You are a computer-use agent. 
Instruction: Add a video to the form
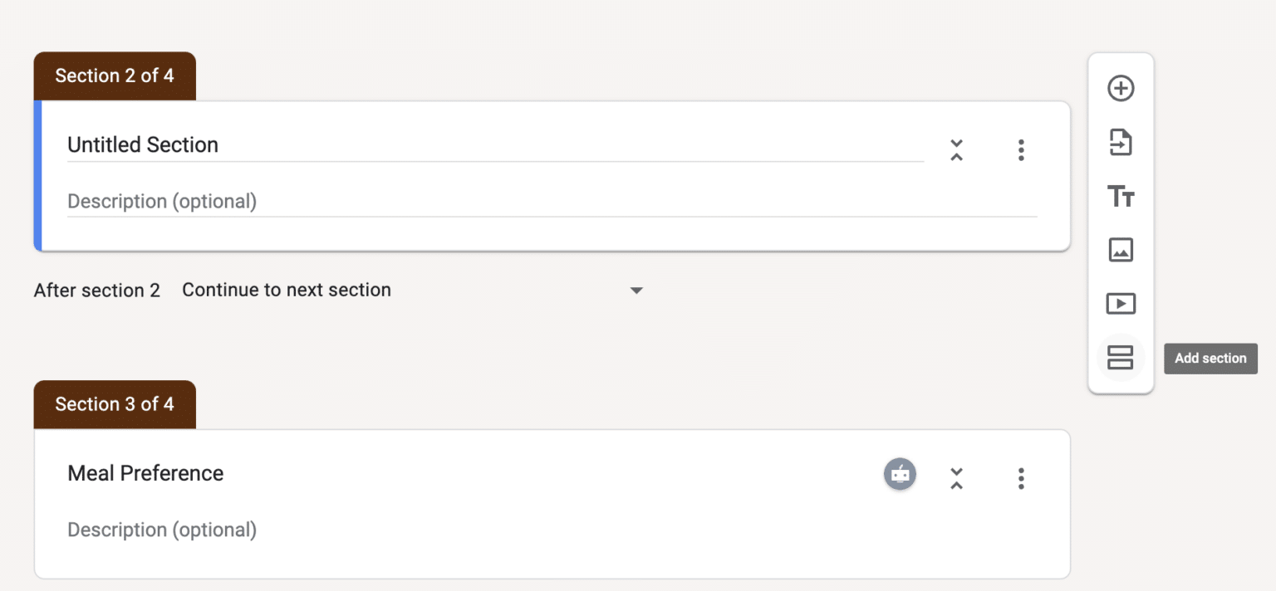pos(1121,303)
